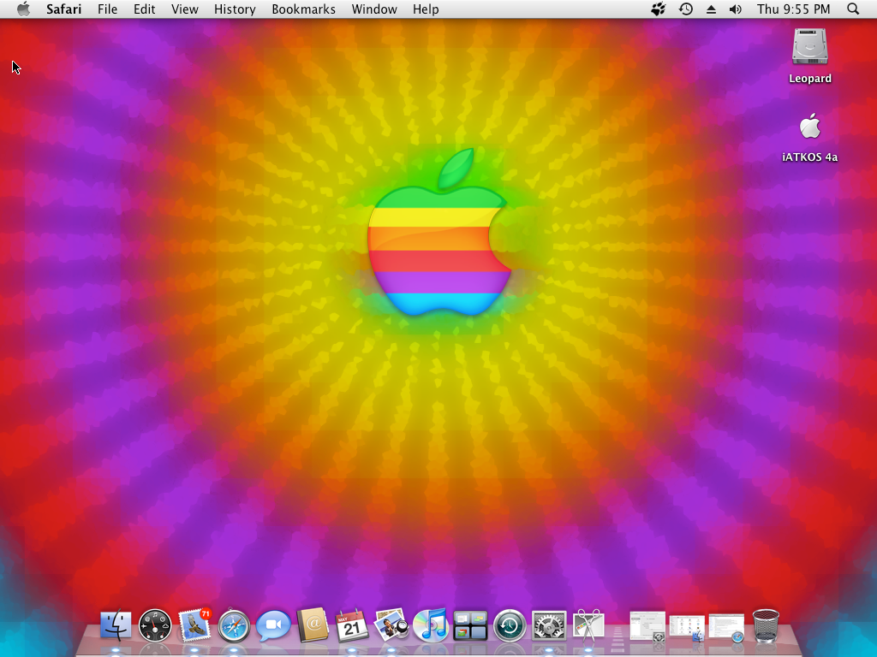The width and height of the screenshot is (877, 657).
Task: Open the Trash in the Dock
Action: coord(766,625)
